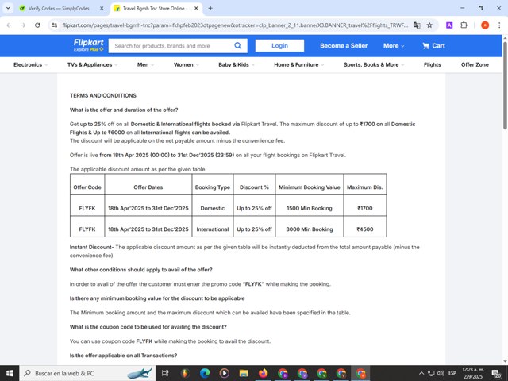Bookmark this page with the star icon
The height and width of the screenshot is (381, 508).
pyautogui.click(x=429, y=25)
